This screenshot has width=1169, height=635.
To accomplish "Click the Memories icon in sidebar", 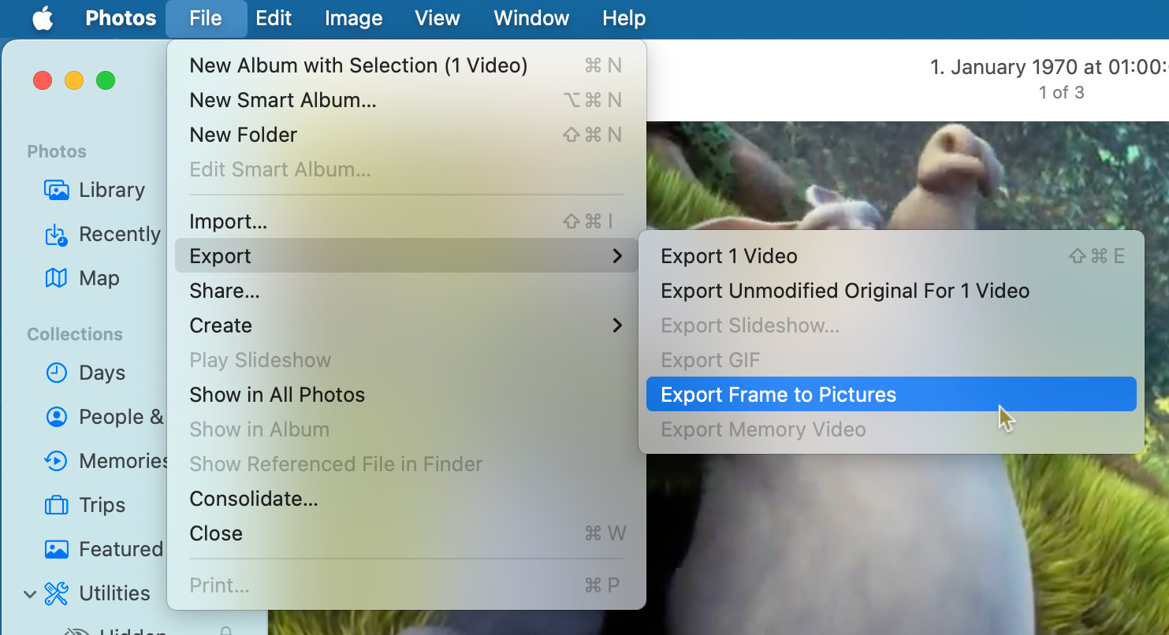I will [56, 461].
